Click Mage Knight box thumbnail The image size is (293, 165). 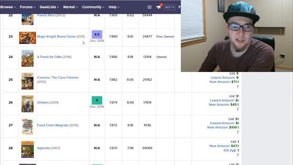27,38
